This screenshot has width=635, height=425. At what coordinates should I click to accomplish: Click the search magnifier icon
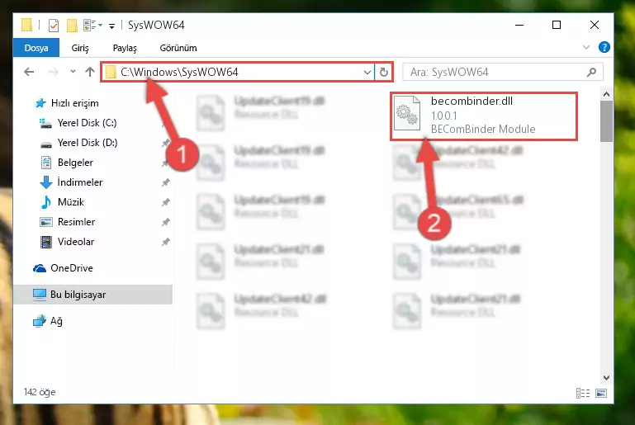[591, 73]
